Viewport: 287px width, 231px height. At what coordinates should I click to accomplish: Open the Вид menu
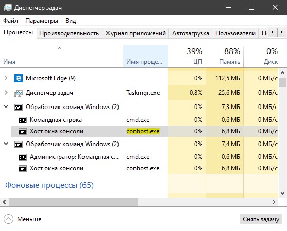tap(71, 21)
